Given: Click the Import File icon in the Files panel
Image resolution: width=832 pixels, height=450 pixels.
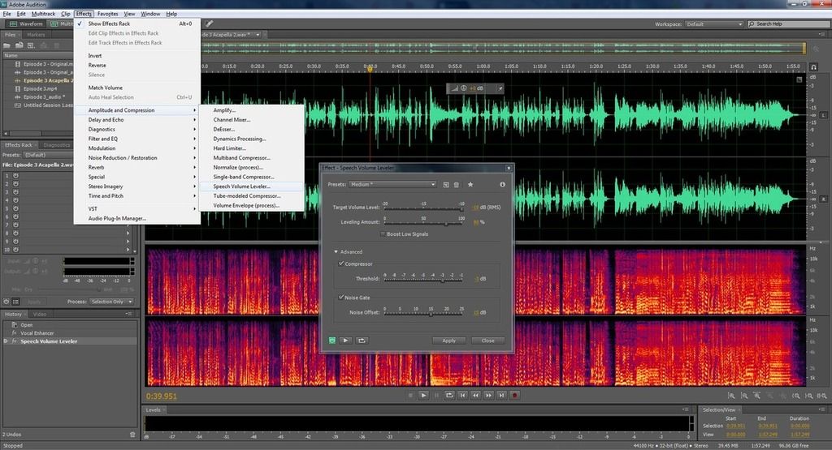Looking at the screenshot, I should point(19,45).
